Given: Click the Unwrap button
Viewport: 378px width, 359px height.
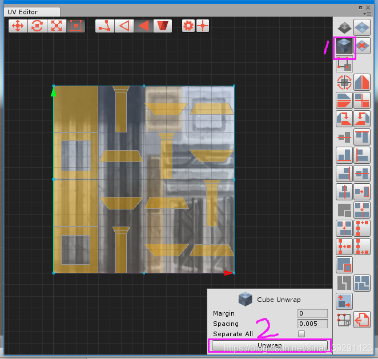Looking at the screenshot, I should pyautogui.click(x=270, y=345).
